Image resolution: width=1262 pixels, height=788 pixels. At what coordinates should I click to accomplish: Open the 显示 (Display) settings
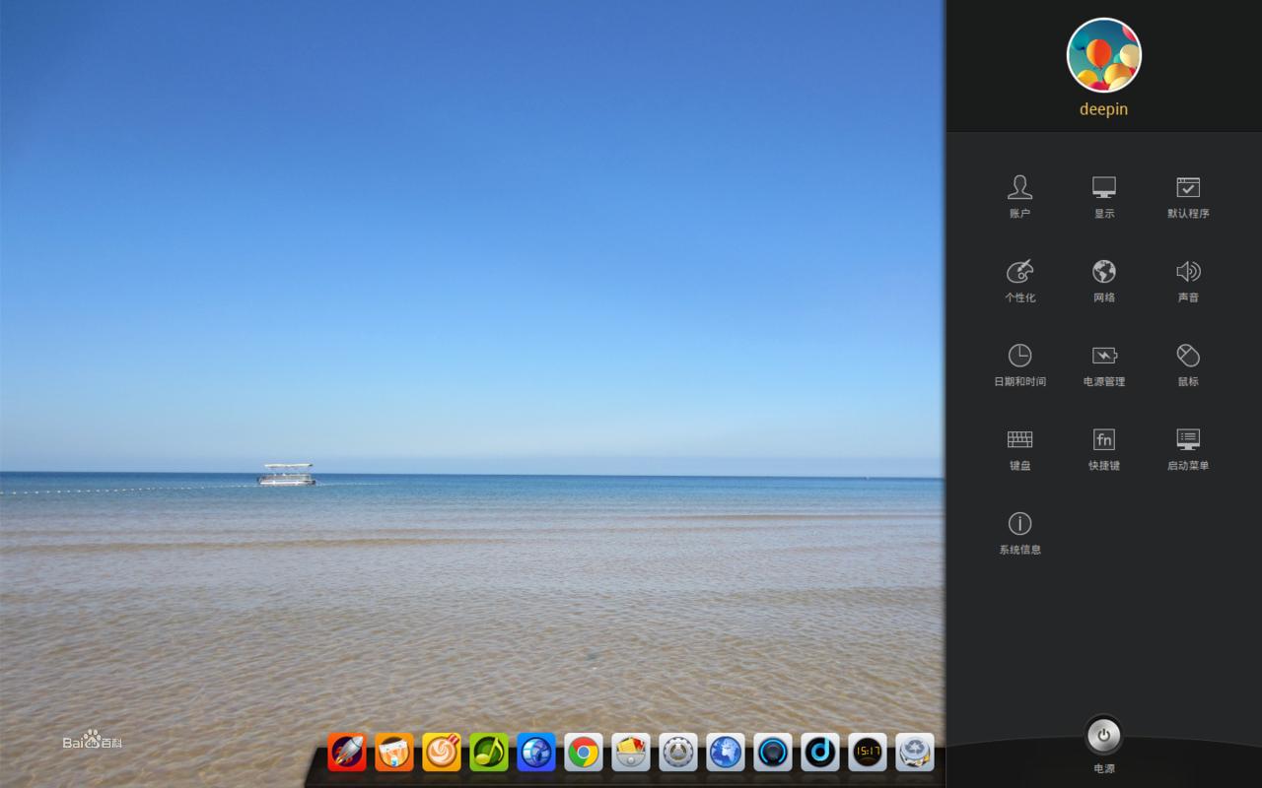(1103, 196)
